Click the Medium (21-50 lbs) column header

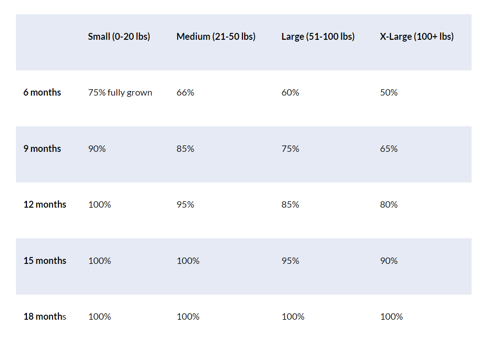click(x=216, y=37)
